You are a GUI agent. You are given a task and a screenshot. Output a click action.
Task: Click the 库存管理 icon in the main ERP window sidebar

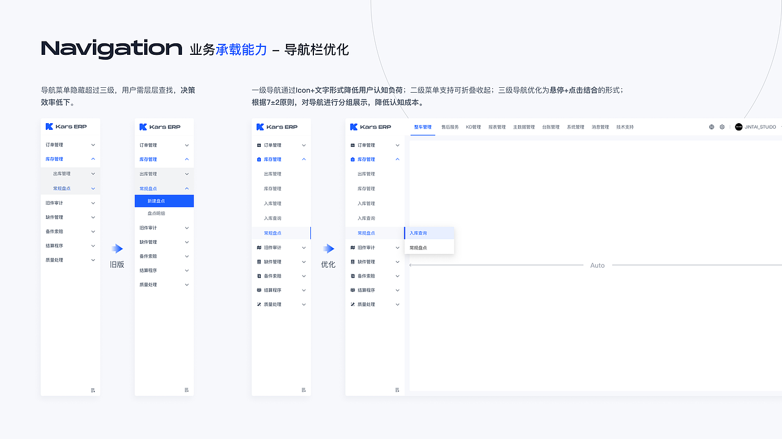click(x=353, y=160)
